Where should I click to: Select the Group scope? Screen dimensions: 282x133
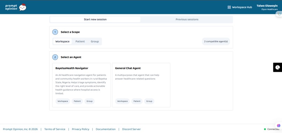tap(94, 41)
